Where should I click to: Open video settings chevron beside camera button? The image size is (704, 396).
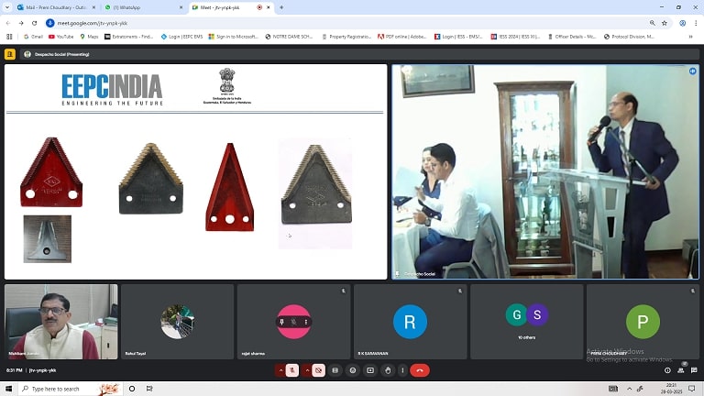pos(308,370)
